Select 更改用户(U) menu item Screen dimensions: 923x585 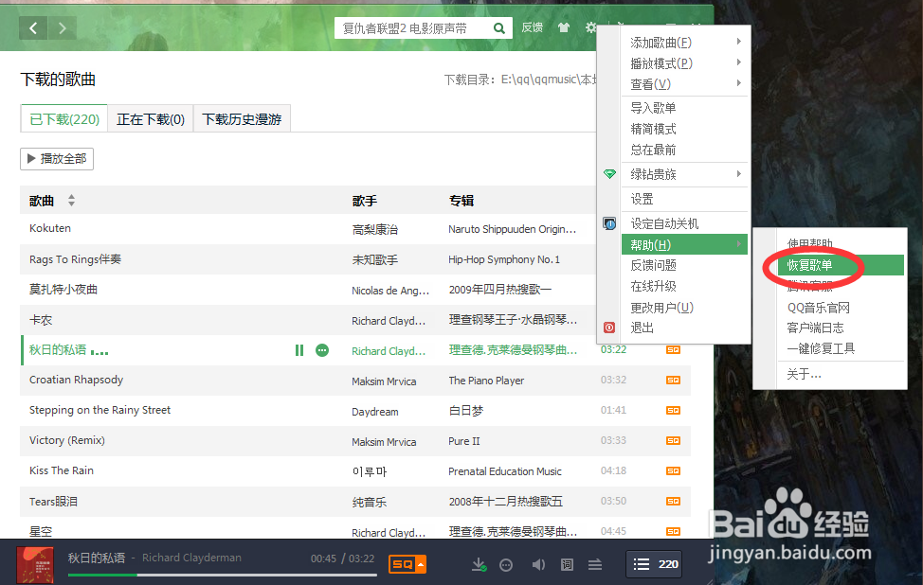click(x=684, y=308)
